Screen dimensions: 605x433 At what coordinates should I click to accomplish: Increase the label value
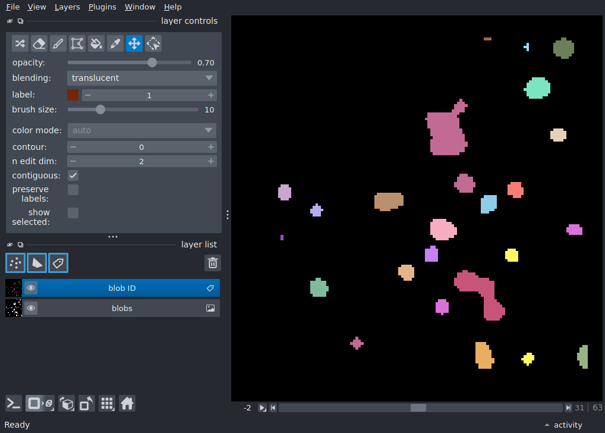(210, 95)
